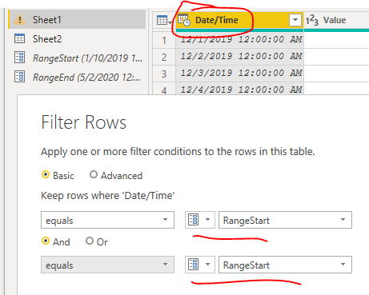Click cell 12/1/2019 12:00:00 AM

click(240, 40)
